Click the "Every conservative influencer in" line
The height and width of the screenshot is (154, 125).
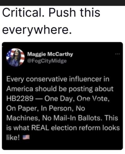click(58, 79)
